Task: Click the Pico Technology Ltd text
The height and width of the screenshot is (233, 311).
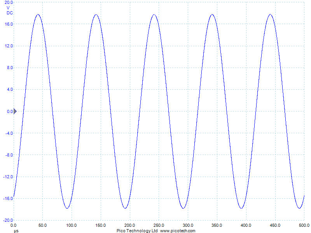Action: tap(137, 231)
